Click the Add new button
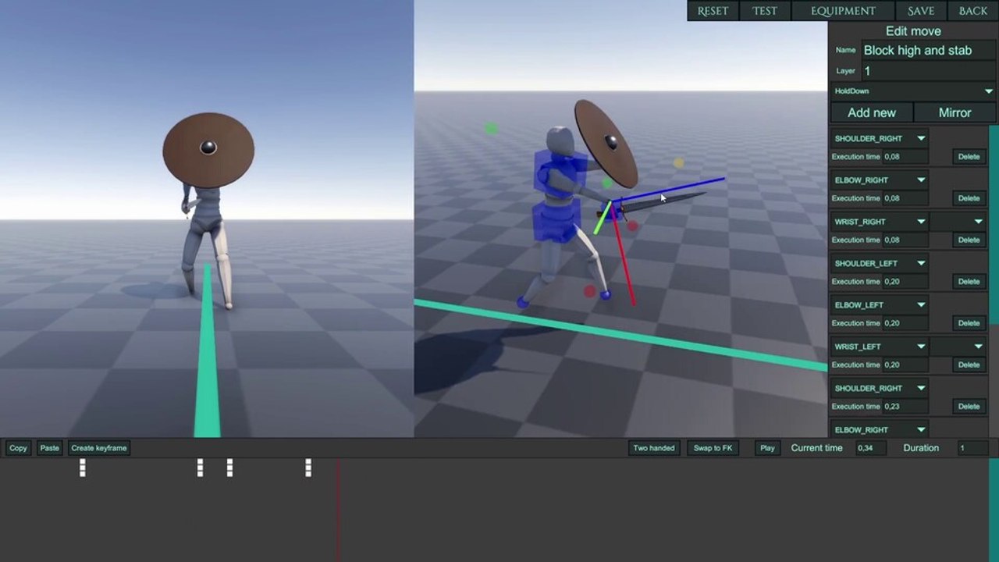The image size is (999, 562). pos(871,112)
